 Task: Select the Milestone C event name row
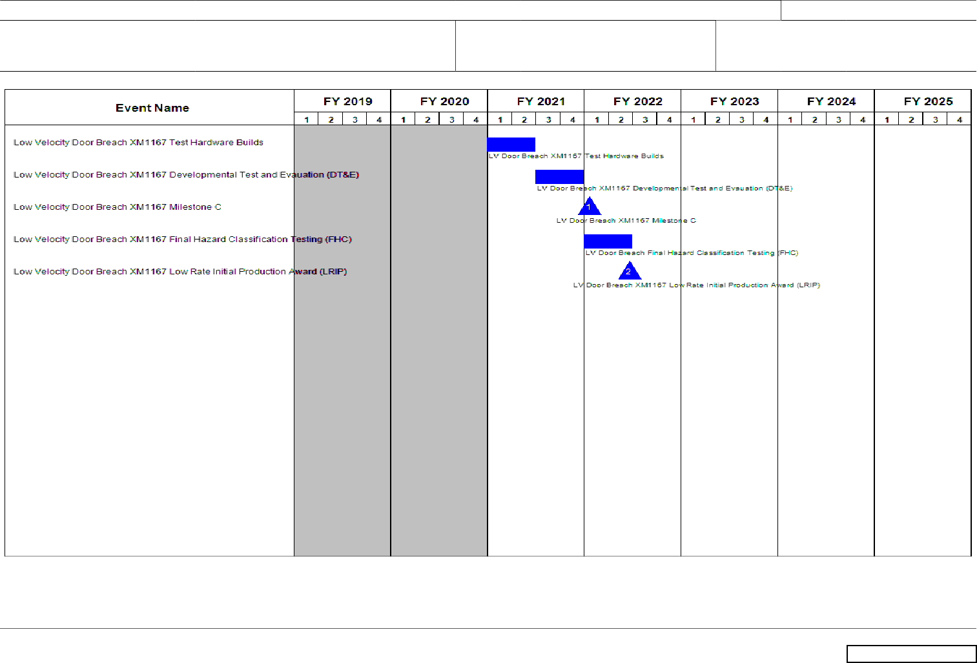pyautogui.click(x=117, y=207)
